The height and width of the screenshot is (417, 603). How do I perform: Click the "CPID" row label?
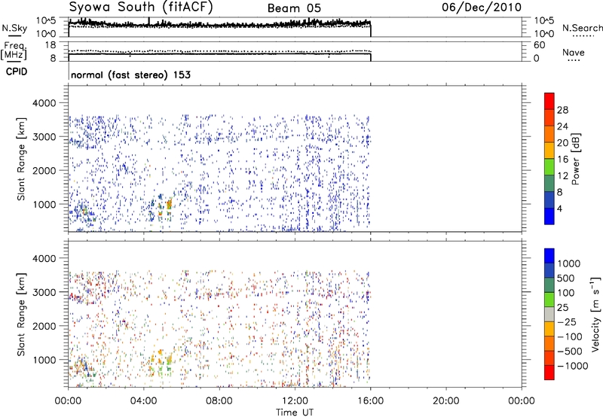click(x=17, y=72)
